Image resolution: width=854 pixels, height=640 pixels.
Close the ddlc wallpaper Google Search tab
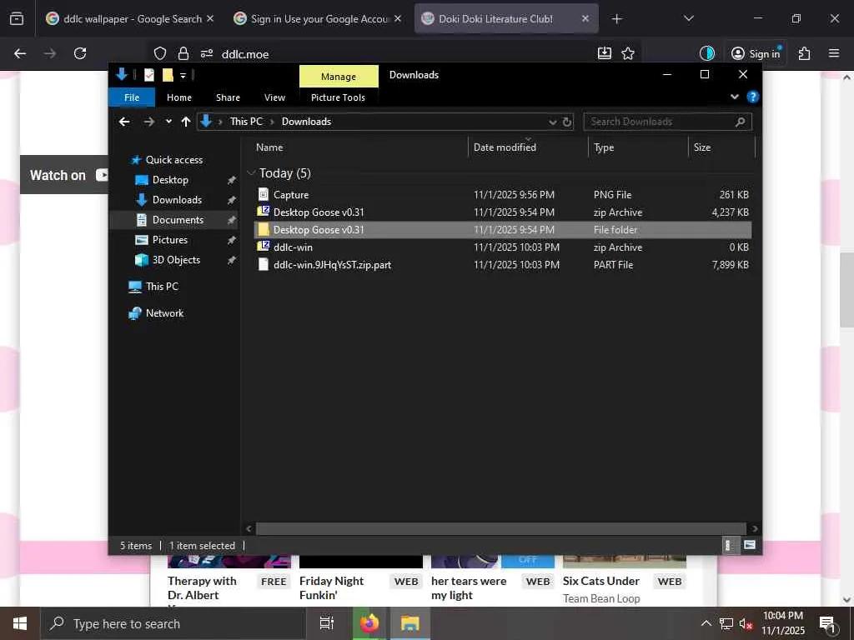210,18
